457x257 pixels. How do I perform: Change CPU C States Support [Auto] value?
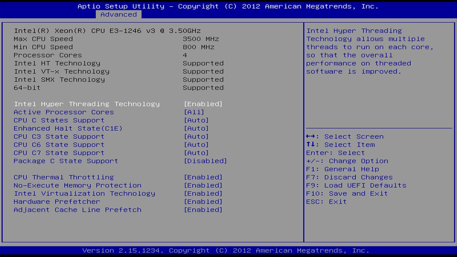click(196, 120)
